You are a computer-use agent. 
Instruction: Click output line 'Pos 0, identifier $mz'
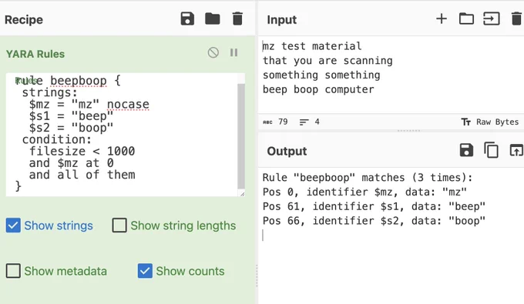coord(364,192)
